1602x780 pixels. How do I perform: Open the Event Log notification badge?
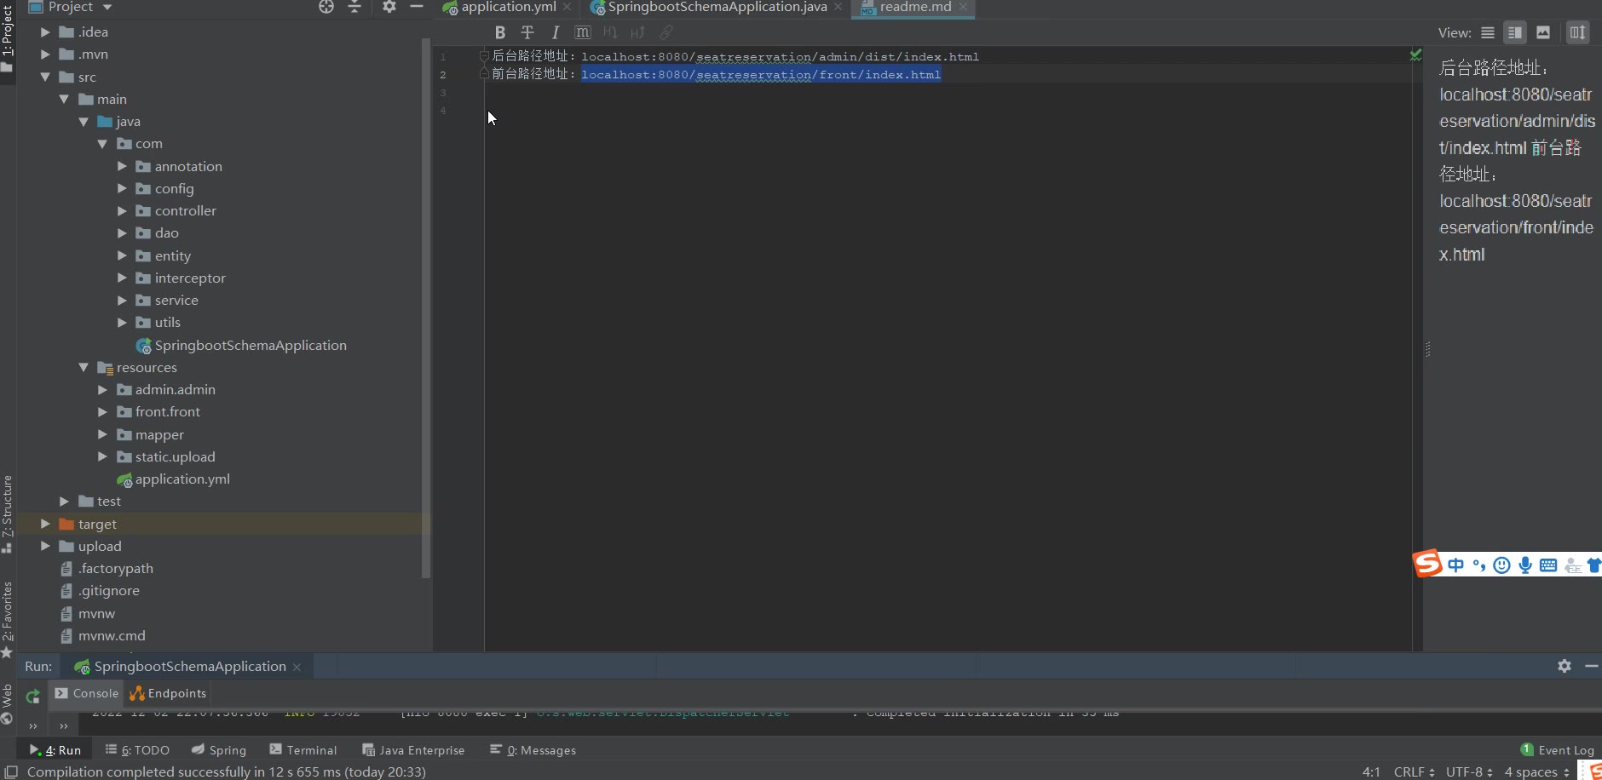1527,749
